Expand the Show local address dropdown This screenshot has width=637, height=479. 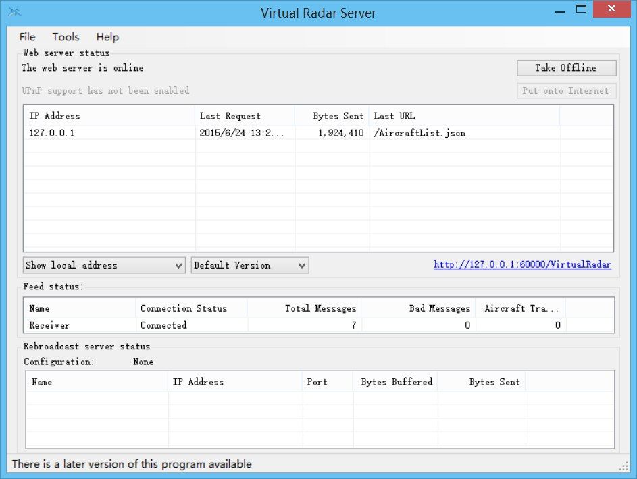[x=104, y=265]
